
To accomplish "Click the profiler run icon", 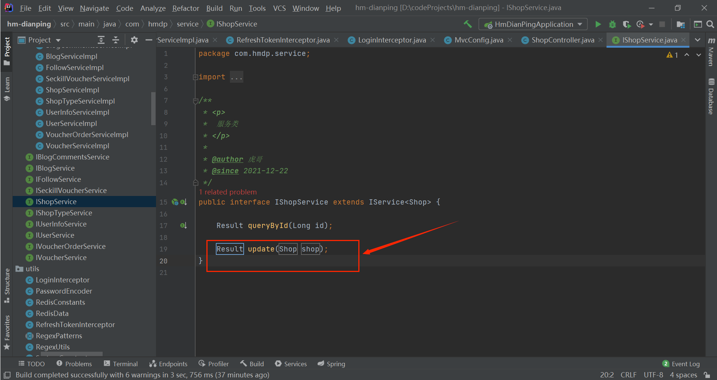I will [x=640, y=24].
